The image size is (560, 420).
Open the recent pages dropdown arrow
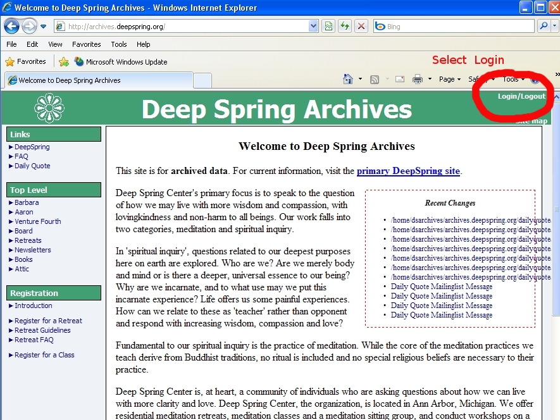pos(43,27)
